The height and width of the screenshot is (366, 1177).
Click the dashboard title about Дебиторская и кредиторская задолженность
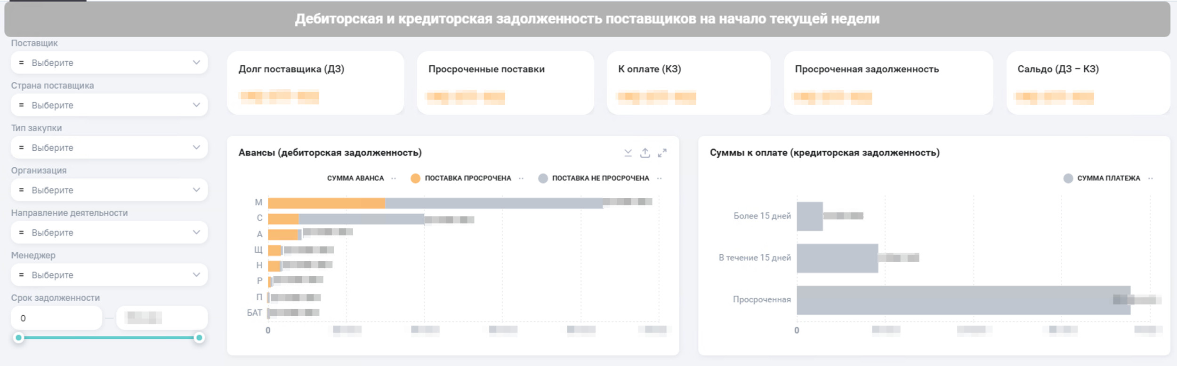[x=587, y=19]
